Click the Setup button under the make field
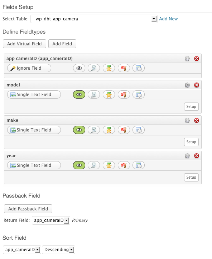Image resolution: width=212 pixels, height=259 pixels. tap(191, 142)
